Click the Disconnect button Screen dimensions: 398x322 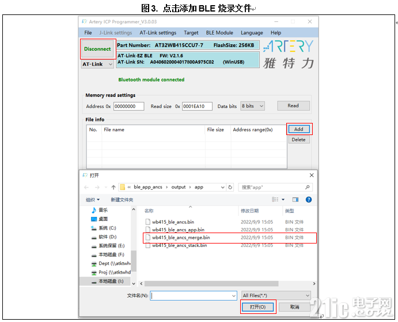tap(97, 49)
